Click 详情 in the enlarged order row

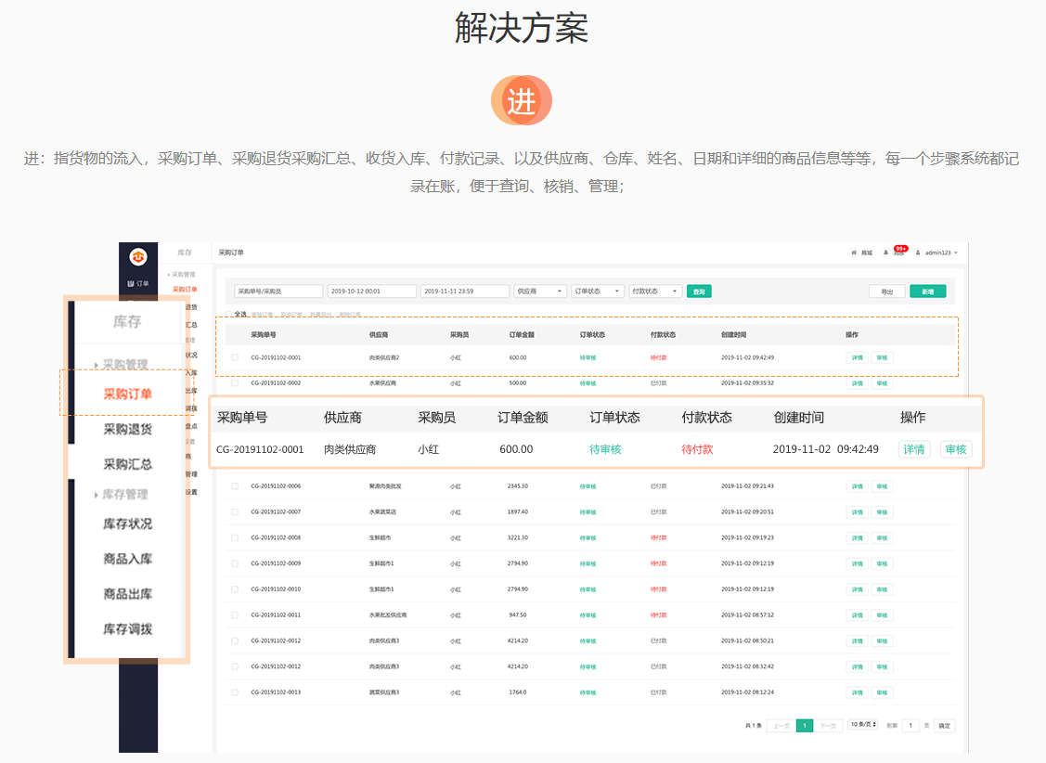[913, 449]
